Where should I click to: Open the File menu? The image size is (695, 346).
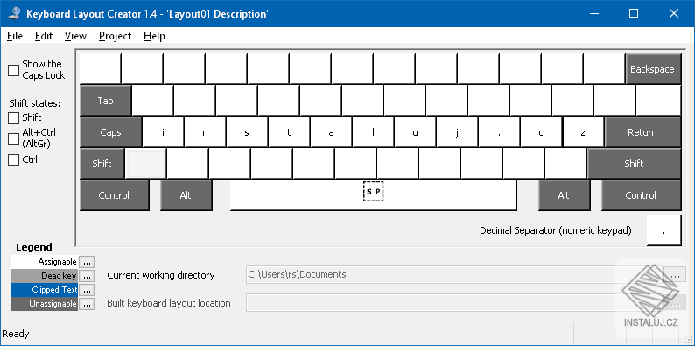(15, 36)
